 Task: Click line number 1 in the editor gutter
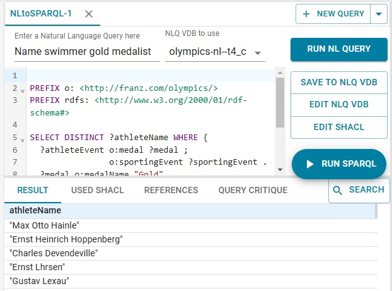coord(15,76)
